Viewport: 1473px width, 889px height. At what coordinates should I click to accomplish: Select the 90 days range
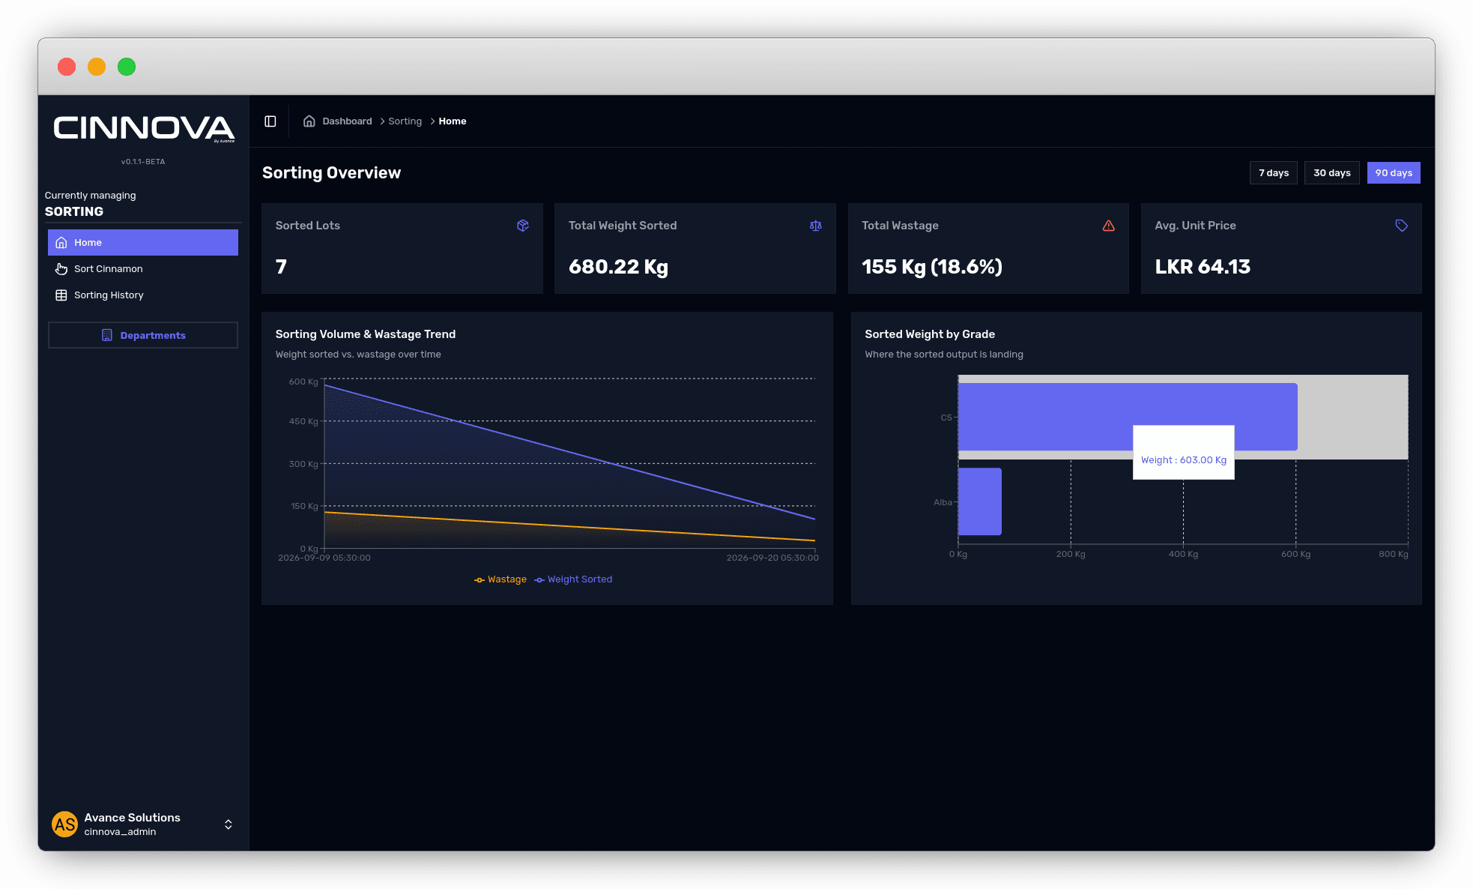coord(1394,173)
